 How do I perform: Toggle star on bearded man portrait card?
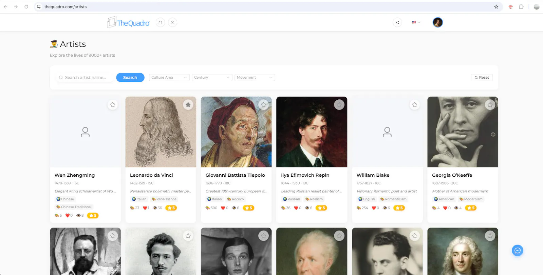point(113,236)
